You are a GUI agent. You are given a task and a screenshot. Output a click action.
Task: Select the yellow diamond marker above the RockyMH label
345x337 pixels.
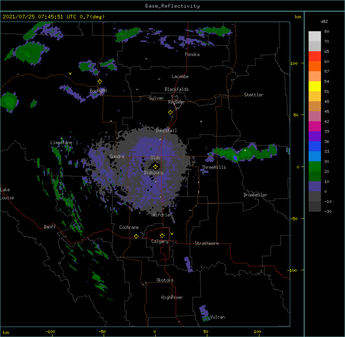point(100,82)
